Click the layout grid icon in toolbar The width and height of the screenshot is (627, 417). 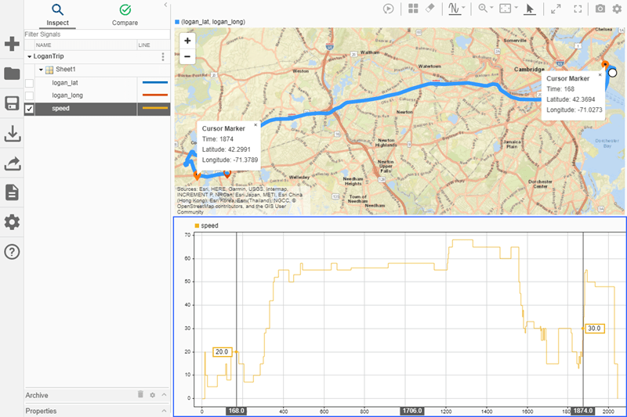tap(413, 9)
